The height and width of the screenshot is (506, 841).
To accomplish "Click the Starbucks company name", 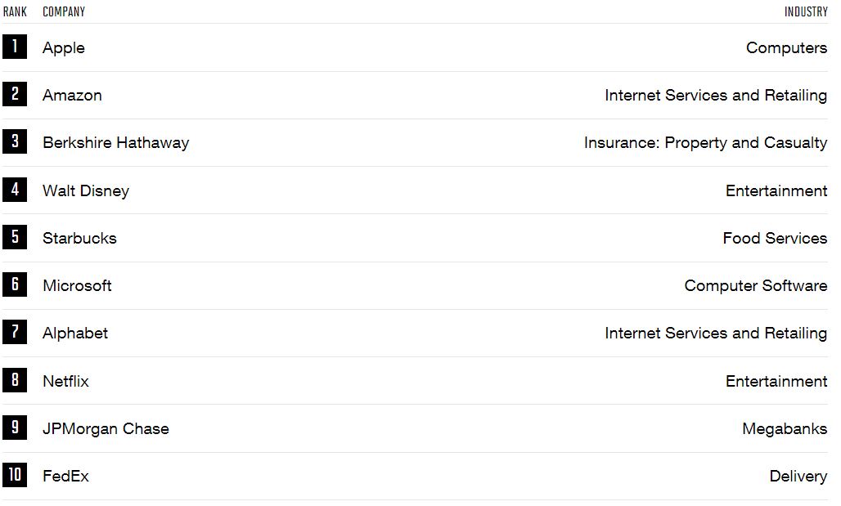I will (x=79, y=238).
